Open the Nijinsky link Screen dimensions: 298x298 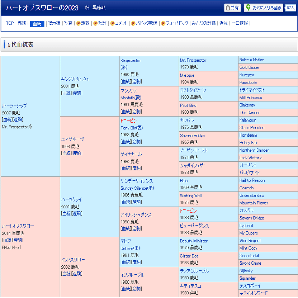tap(246, 271)
